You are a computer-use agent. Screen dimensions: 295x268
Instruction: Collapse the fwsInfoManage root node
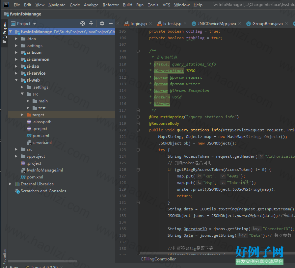(11, 32)
